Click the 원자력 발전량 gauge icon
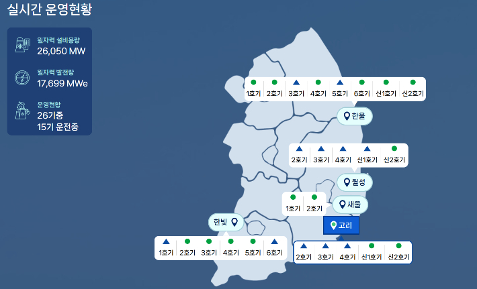The height and width of the screenshot is (289, 477). (x=22, y=78)
